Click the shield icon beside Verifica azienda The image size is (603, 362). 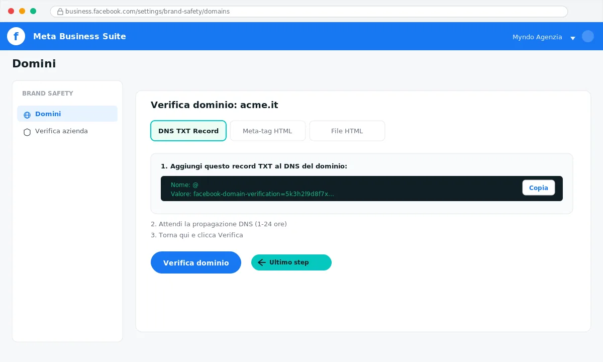click(x=27, y=132)
